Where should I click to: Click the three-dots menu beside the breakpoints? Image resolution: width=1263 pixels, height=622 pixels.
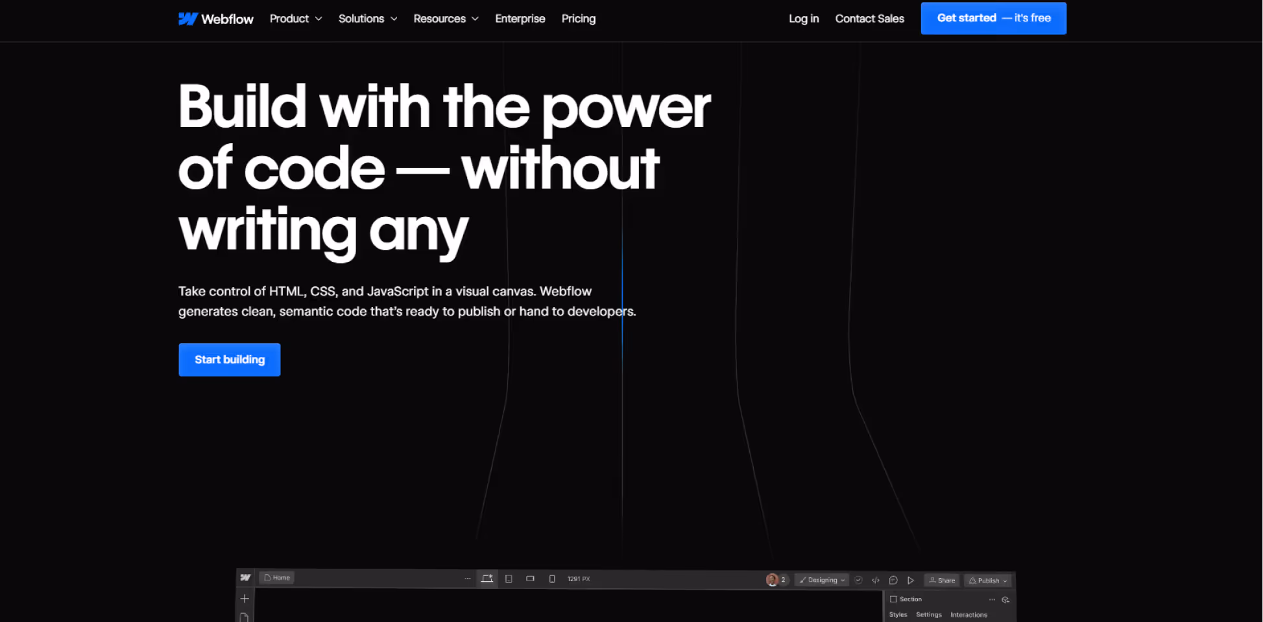[468, 579]
